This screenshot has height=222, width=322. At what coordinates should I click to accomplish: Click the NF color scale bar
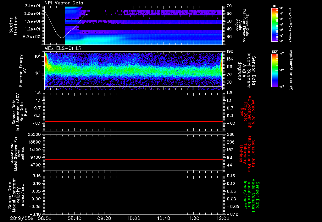pos(275,24)
